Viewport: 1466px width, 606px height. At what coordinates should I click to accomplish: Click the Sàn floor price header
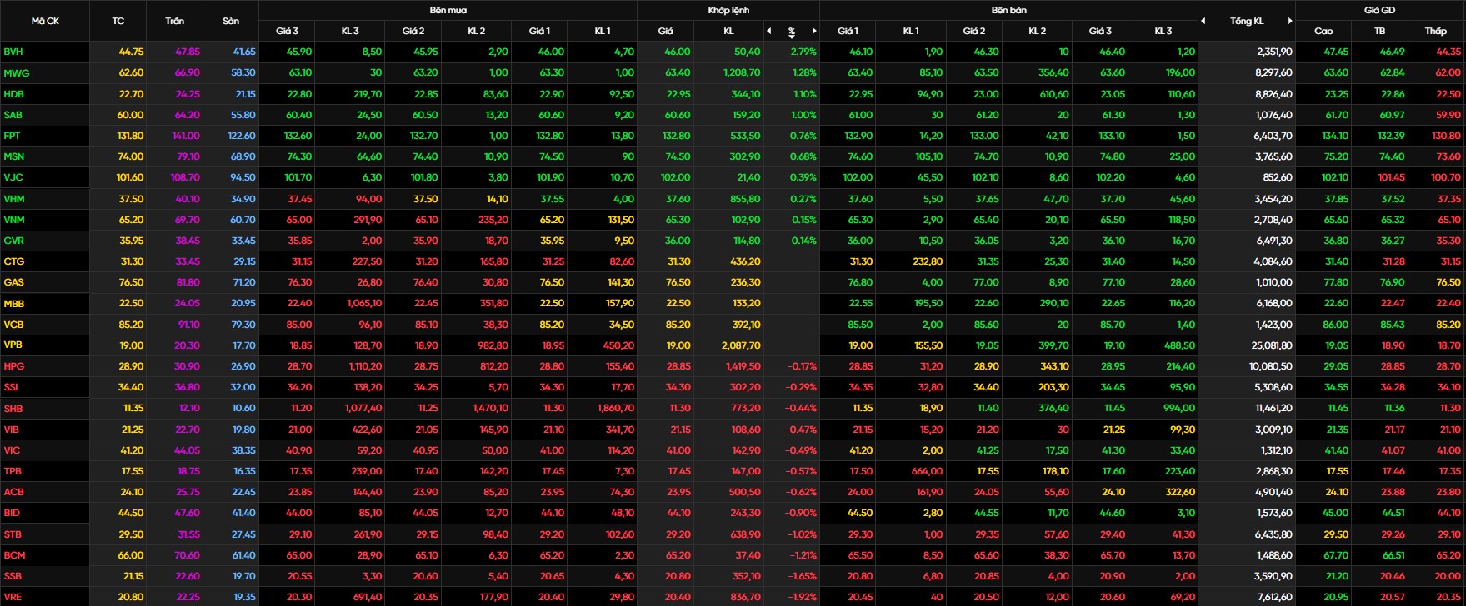(231, 21)
